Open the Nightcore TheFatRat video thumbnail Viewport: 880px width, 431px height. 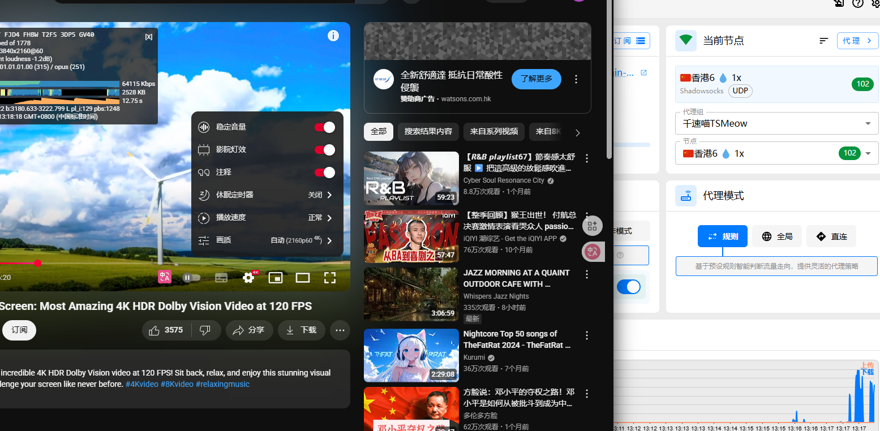(411, 355)
